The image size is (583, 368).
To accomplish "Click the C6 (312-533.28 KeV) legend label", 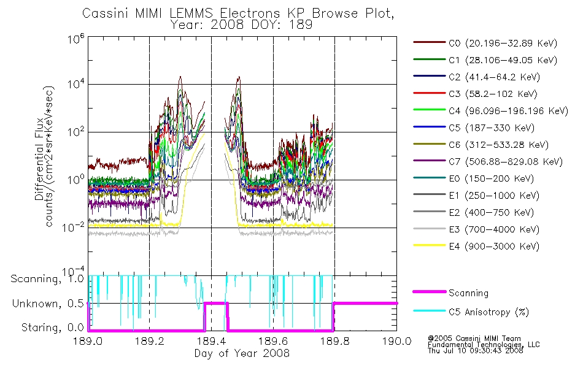I will (498, 145).
